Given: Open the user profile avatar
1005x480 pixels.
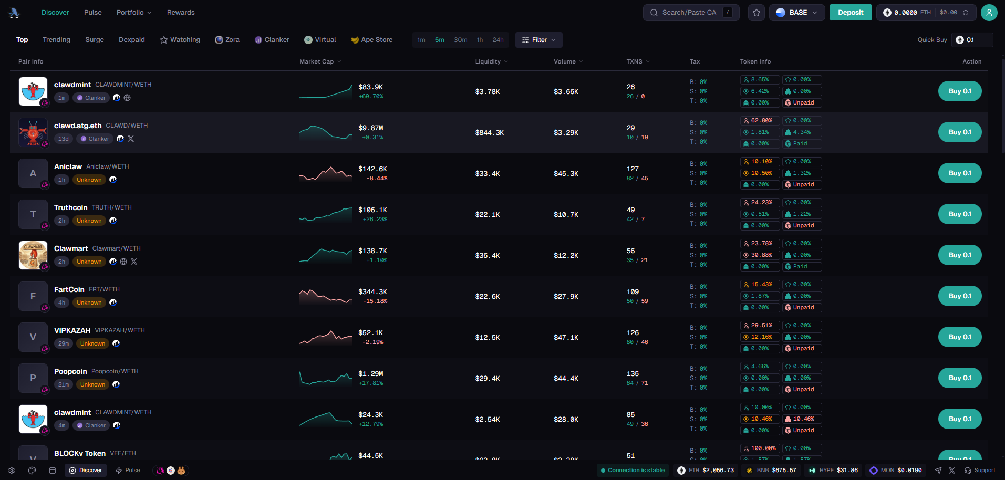Looking at the screenshot, I should pyautogui.click(x=989, y=13).
